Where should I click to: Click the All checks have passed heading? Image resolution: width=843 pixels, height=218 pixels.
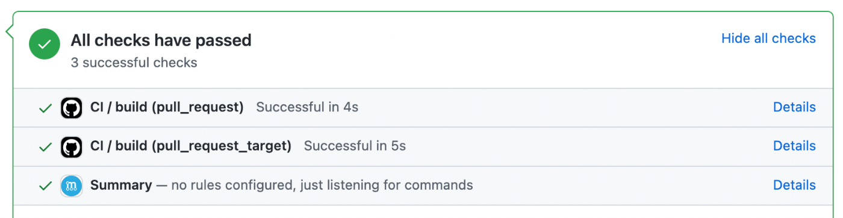161,40
